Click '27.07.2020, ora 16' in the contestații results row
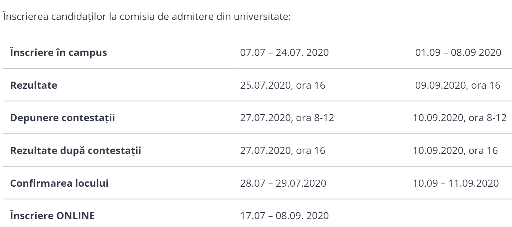 283,151
